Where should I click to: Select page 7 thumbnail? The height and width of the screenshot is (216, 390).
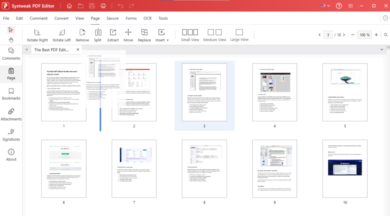(134, 169)
